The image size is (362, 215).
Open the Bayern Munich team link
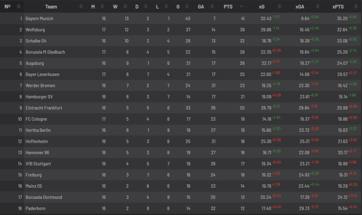pyautogui.click(x=39, y=19)
